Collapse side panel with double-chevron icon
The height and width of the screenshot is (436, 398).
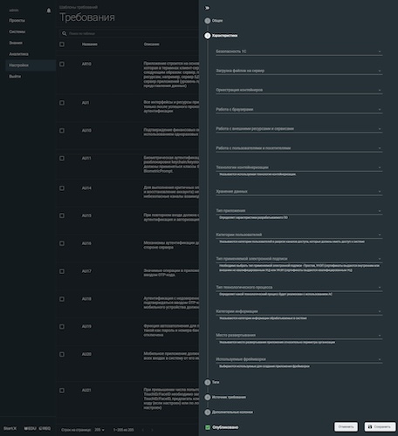(x=207, y=8)
